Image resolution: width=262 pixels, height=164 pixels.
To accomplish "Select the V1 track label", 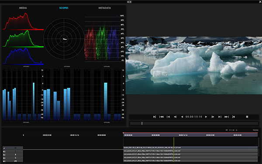I will click(15, 148).
